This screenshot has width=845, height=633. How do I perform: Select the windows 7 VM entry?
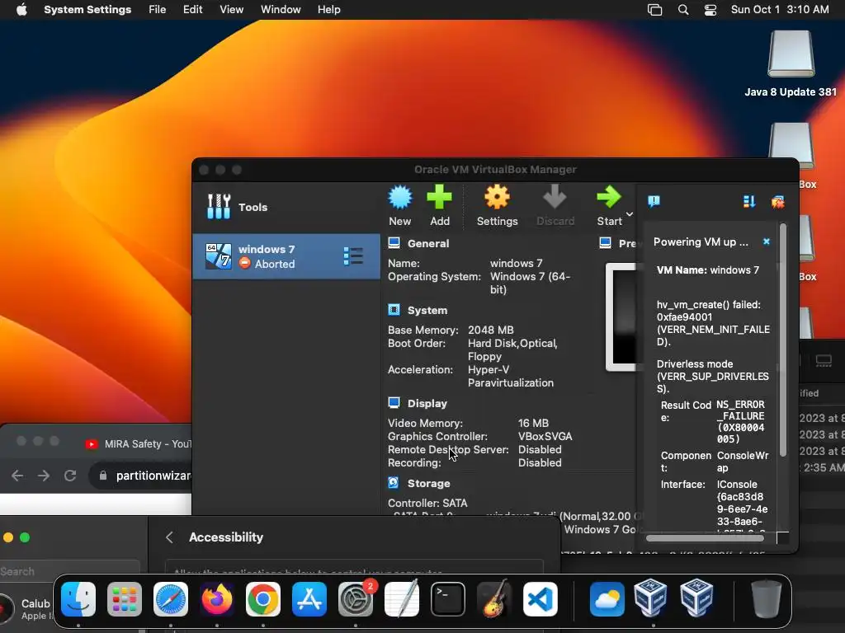(286, 256)
